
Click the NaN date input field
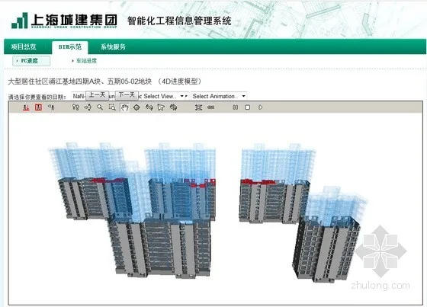[79, 96]
